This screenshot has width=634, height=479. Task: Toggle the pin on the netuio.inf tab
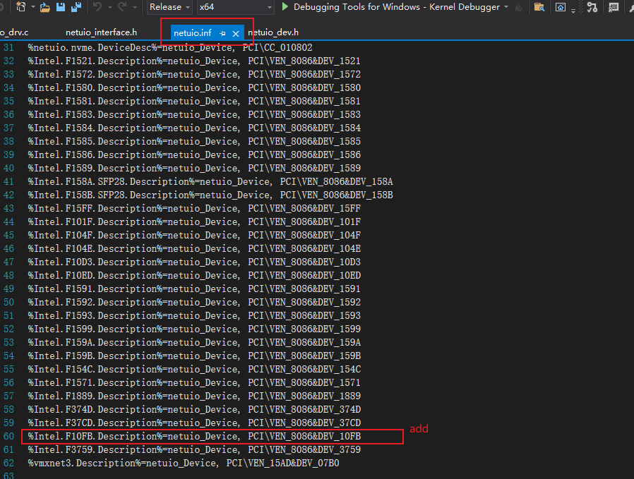coord(222,32)
